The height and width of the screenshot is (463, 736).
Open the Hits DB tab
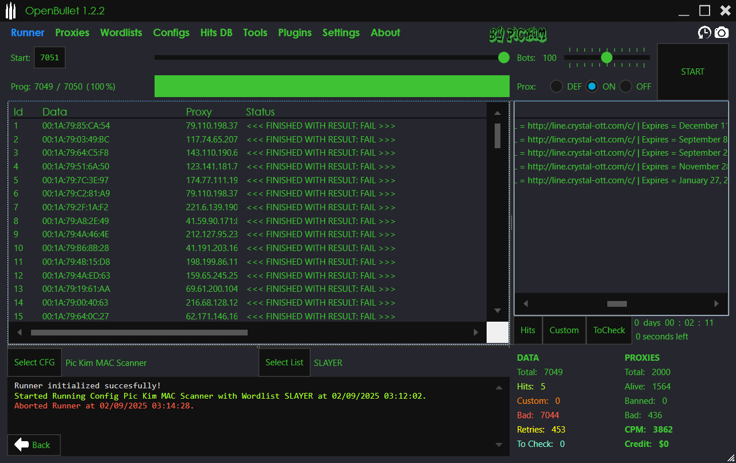217,33
